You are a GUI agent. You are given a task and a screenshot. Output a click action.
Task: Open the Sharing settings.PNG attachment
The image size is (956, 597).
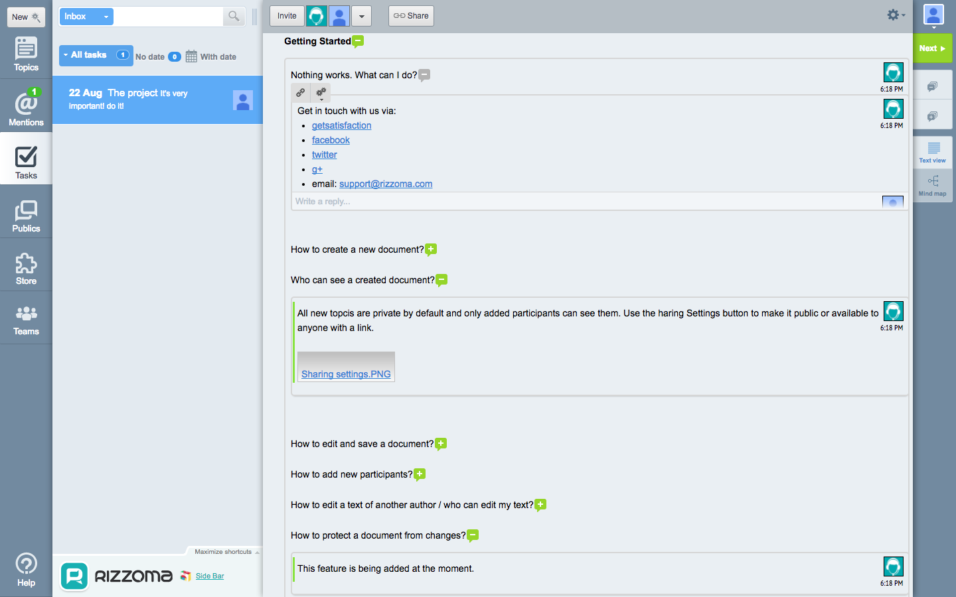click(x=346, y=374)
